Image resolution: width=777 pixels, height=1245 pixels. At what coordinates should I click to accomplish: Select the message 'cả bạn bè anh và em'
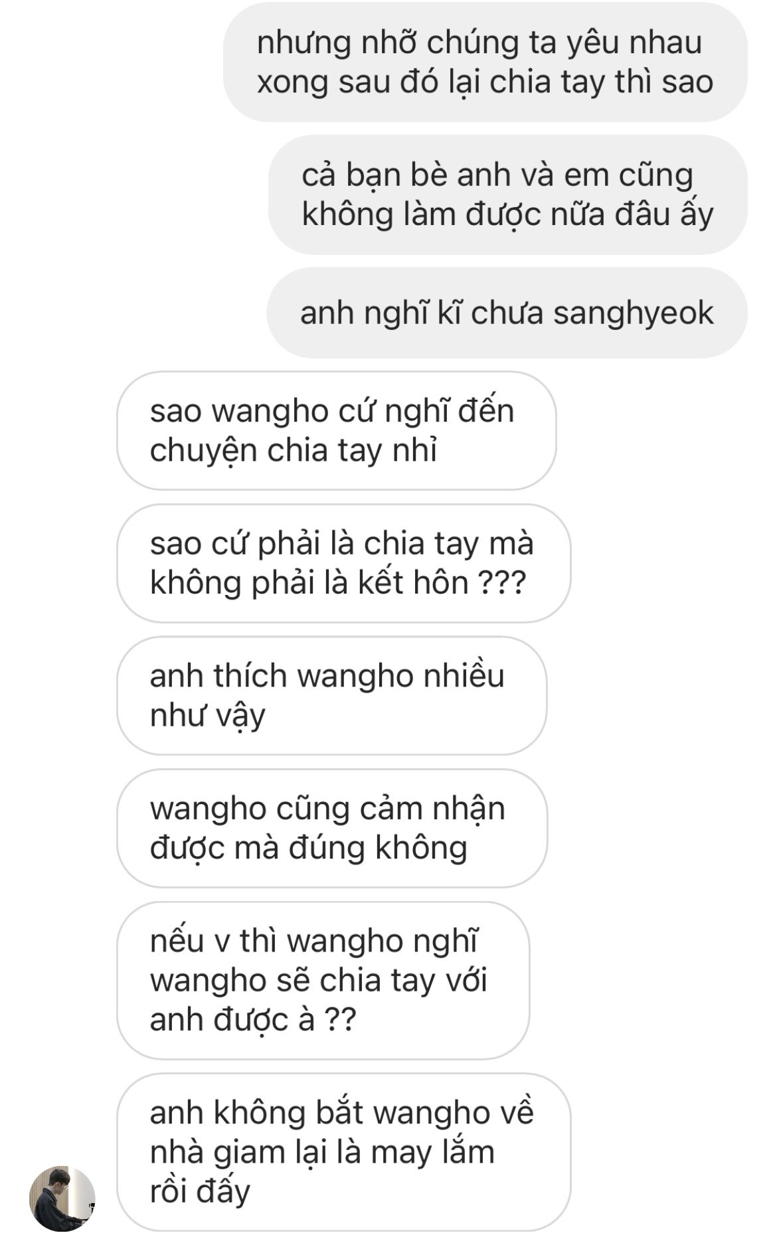click(508, 195)
